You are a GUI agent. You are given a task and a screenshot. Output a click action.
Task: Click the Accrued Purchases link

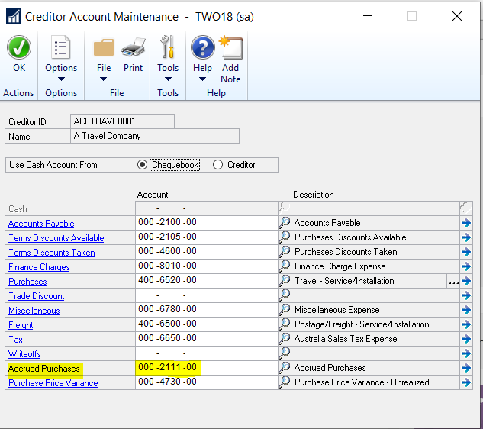tap(43, 369)
